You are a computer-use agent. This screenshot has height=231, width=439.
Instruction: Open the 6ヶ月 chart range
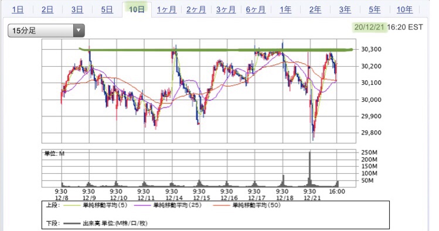pos(256,10)
